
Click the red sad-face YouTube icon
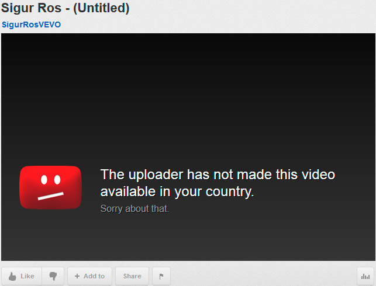[x=51, y=187]
